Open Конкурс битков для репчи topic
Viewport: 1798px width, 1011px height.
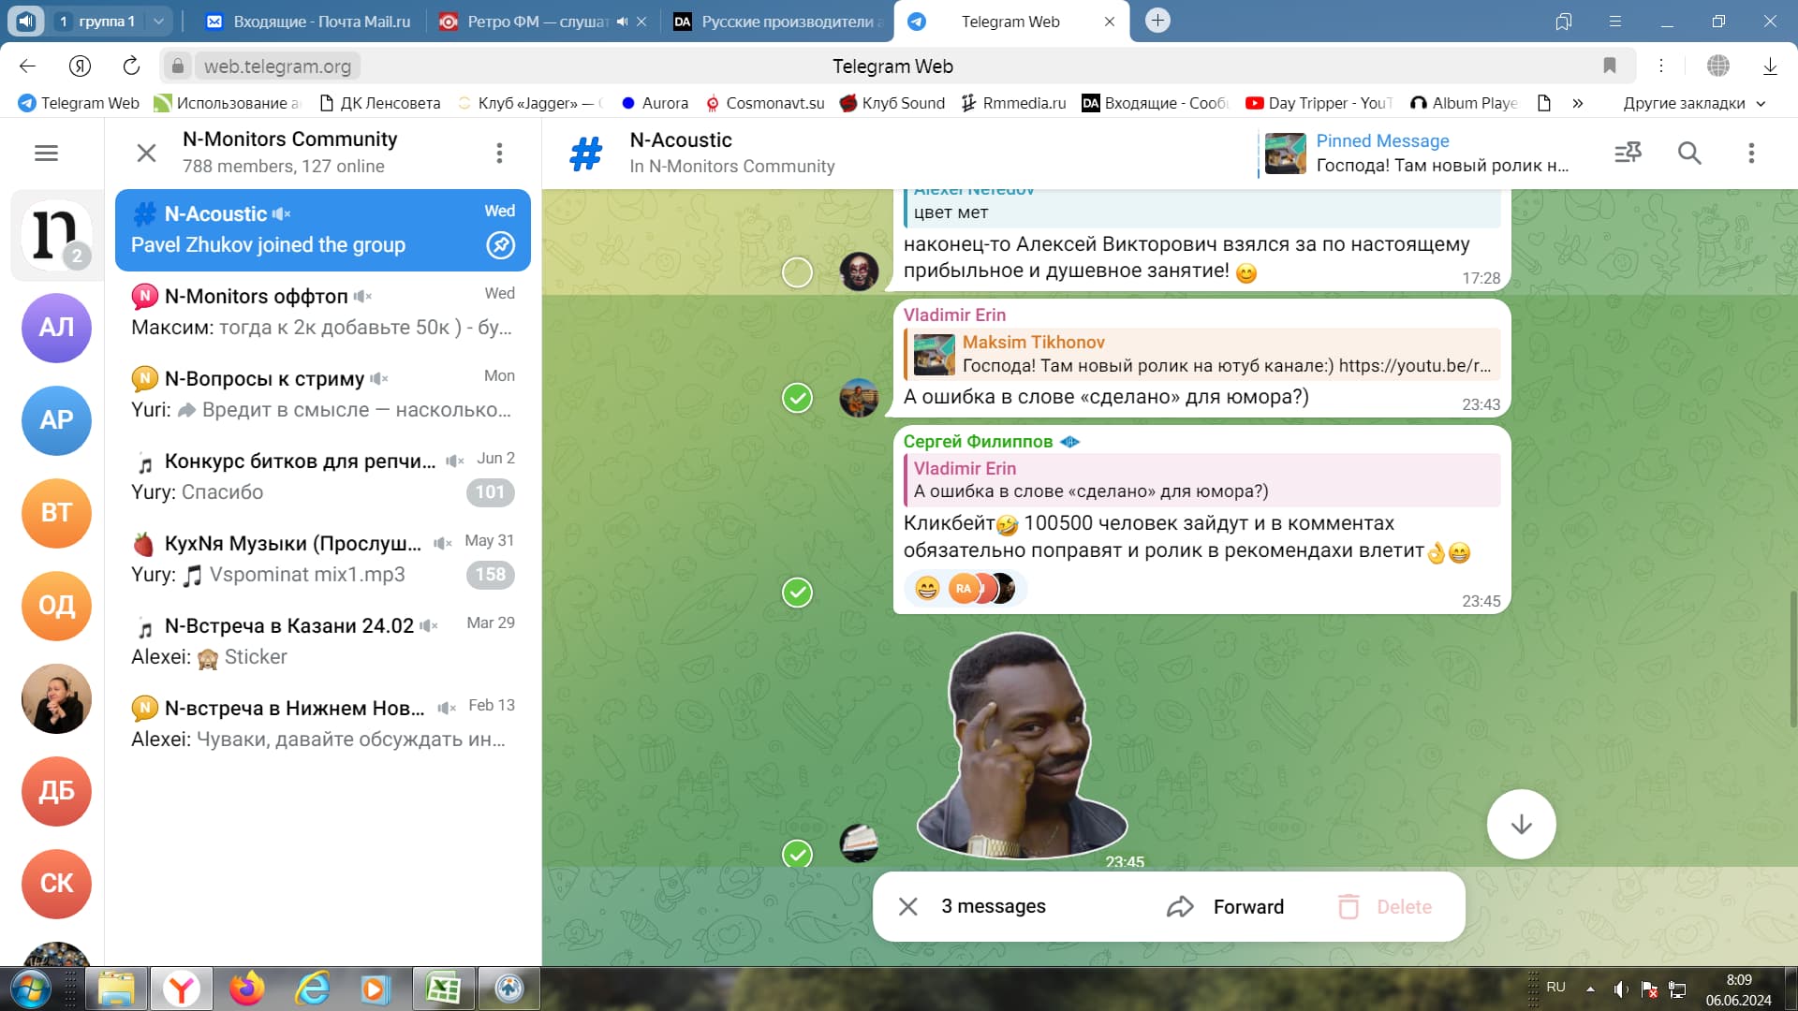click(x=323, y=476)
